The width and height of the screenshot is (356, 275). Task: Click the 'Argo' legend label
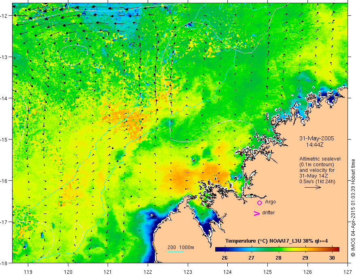270,202
